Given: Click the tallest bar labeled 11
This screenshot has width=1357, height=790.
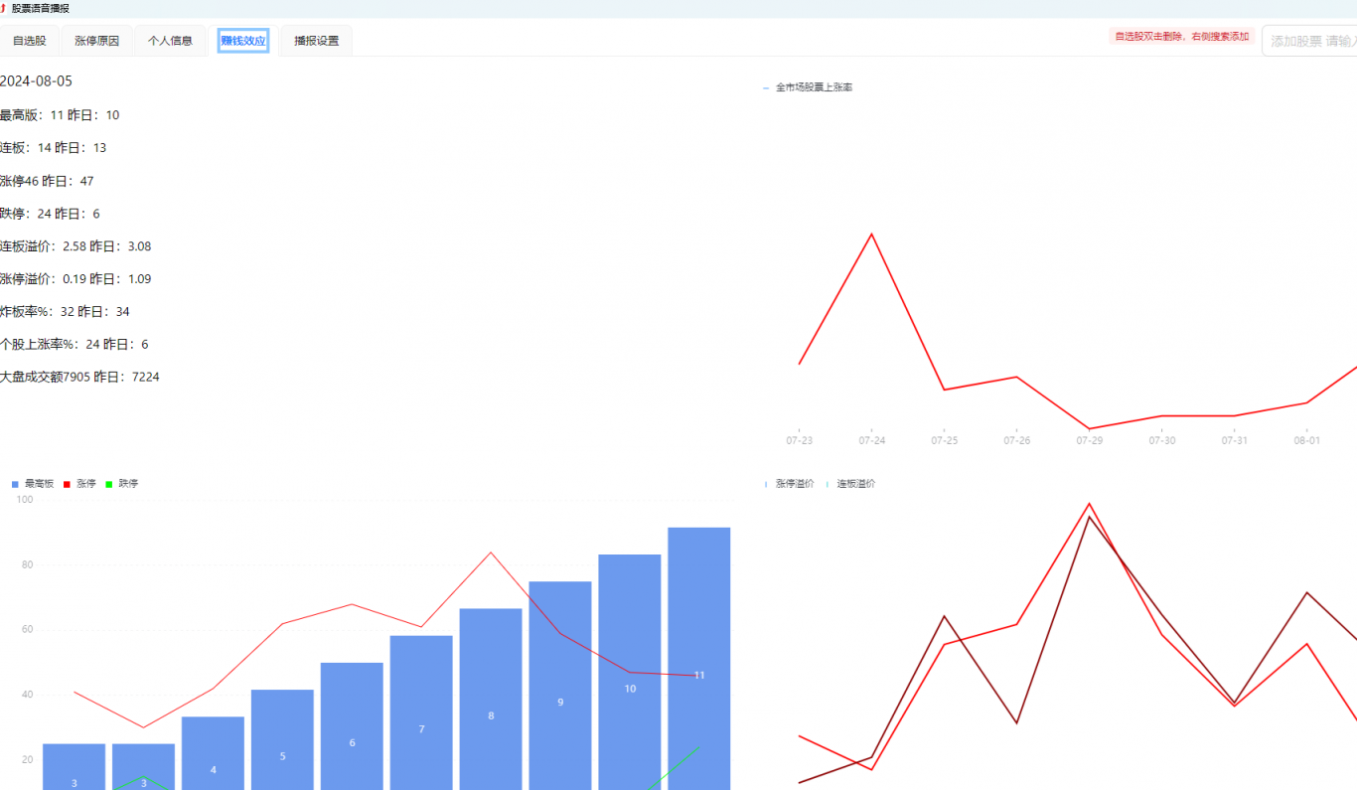Looking at the screenshot, I should click(x=699, y=659).
